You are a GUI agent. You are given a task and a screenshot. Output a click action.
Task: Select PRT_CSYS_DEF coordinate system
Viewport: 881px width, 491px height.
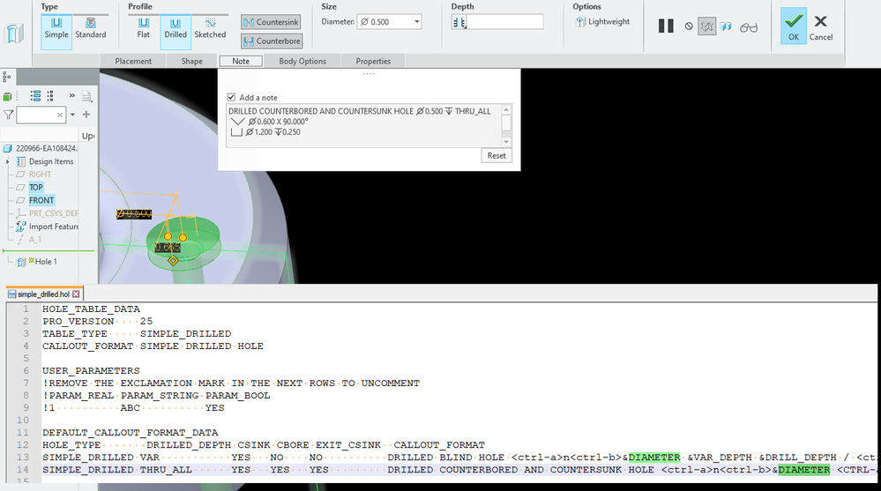pos(54,213)
